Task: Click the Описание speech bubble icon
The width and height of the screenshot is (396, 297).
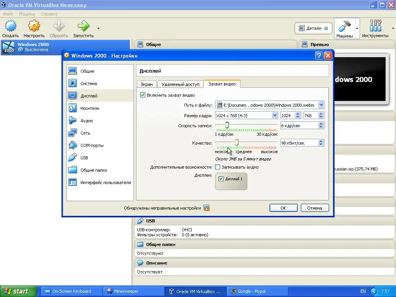Action: click(x=140, y=263)
